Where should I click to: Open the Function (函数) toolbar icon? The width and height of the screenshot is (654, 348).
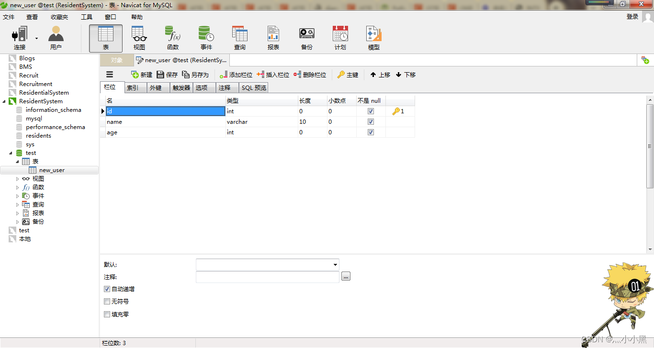pos(173,38)
